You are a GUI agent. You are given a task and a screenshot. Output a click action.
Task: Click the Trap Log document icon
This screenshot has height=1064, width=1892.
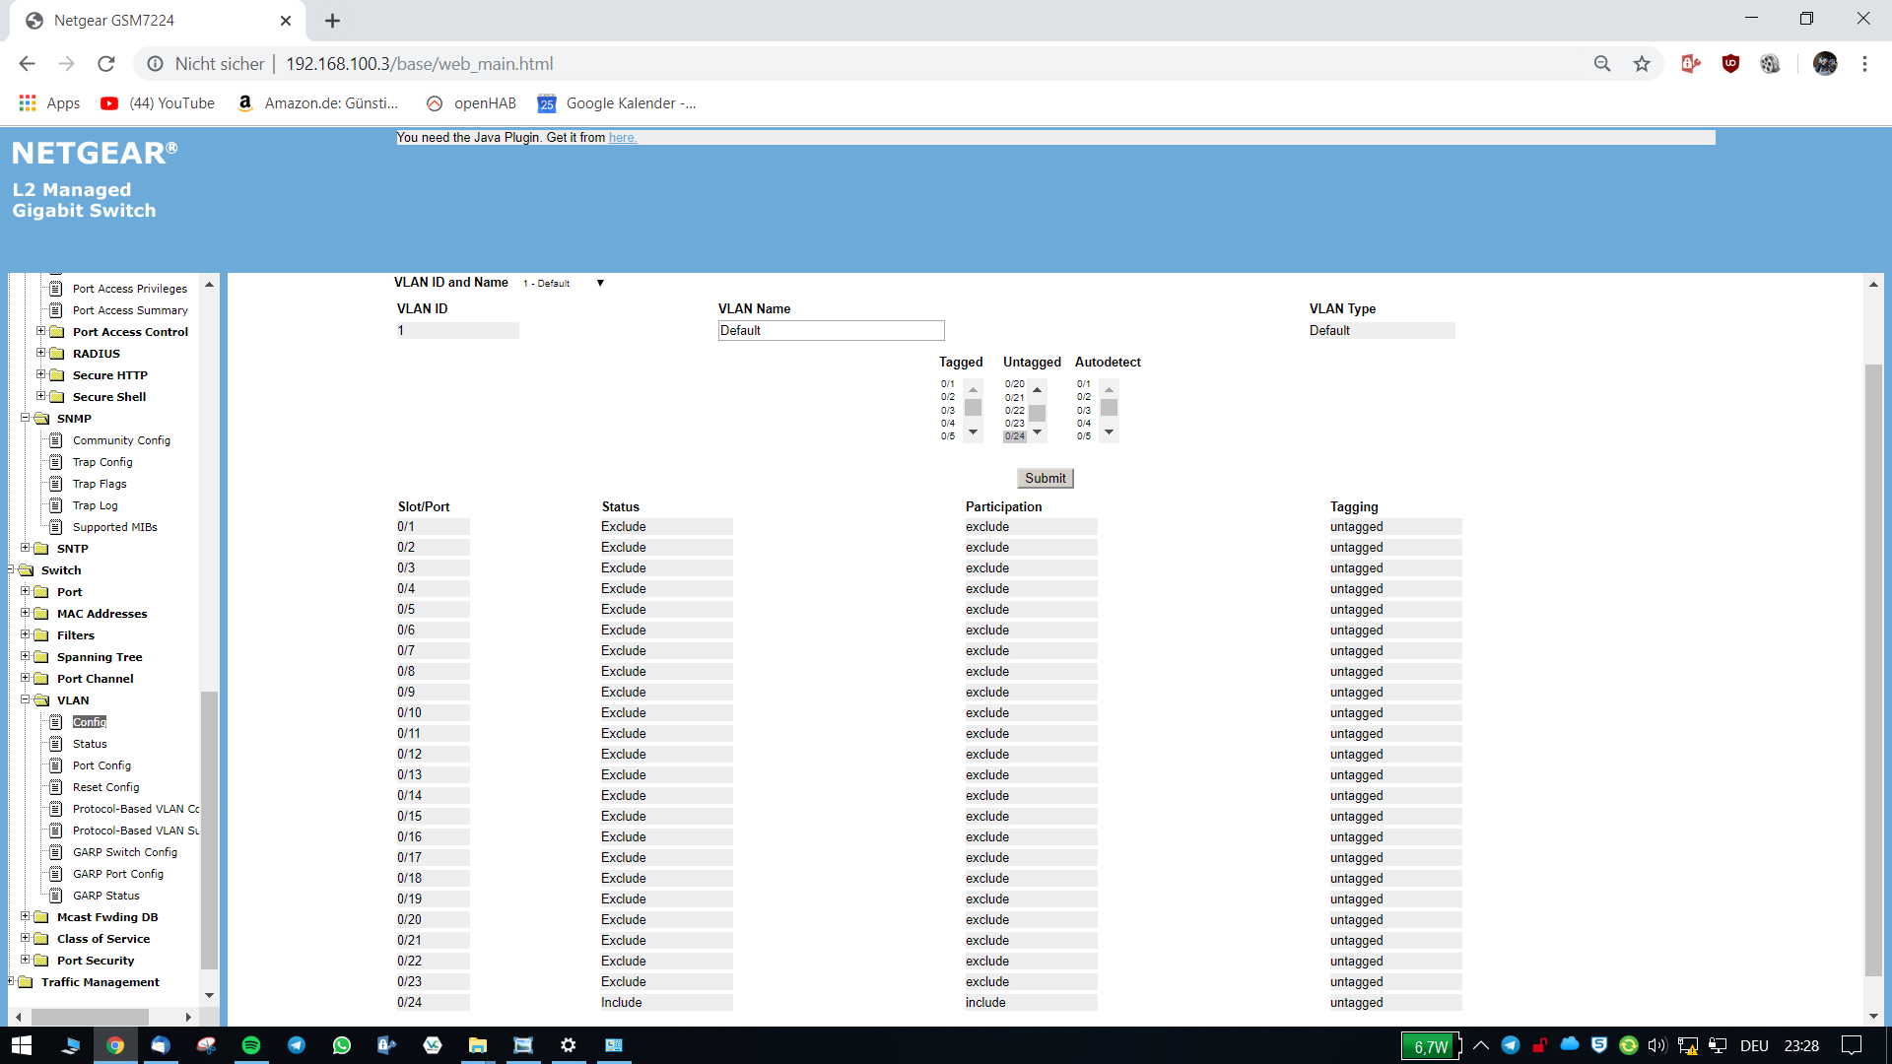tap(56, 505)
